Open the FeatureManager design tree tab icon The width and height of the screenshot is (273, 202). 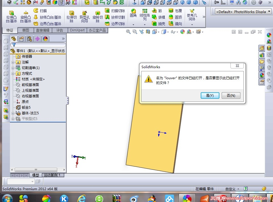(14, 39)
